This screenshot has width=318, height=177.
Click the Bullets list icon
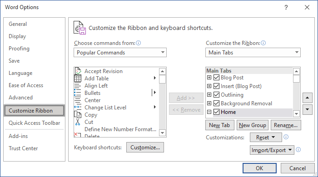click(x=78, y=93)
